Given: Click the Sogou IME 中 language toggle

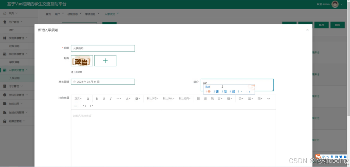Looking at the screenshot, I should 323,157.
